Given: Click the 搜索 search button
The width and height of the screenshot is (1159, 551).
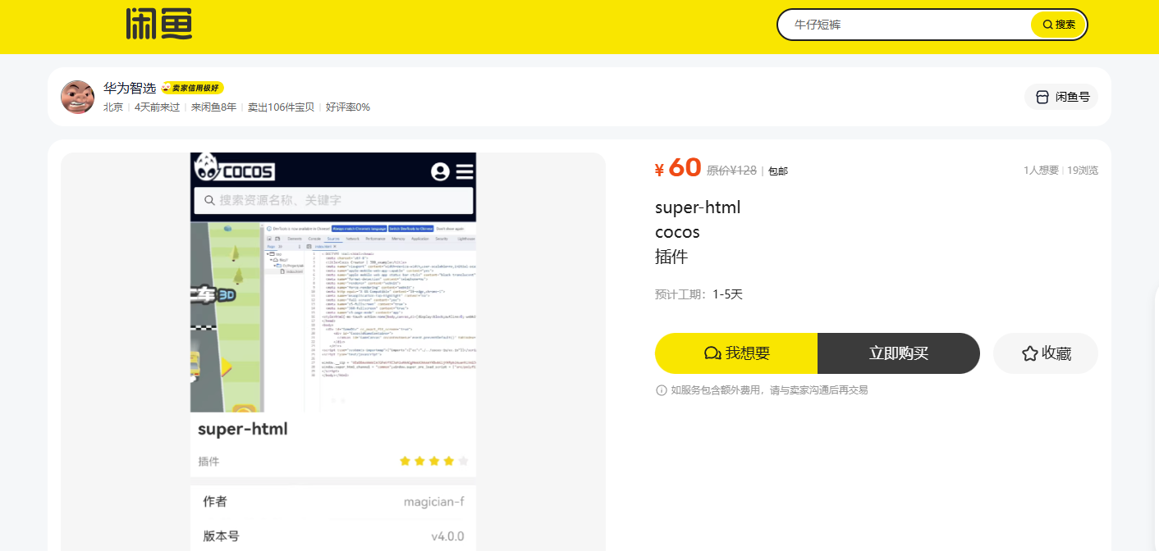Looking at the screenshot, I should coord(1058,25).
